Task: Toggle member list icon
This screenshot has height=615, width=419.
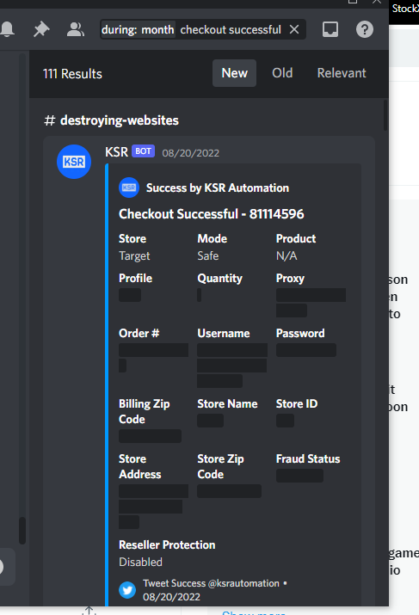Action: point(76,29)
